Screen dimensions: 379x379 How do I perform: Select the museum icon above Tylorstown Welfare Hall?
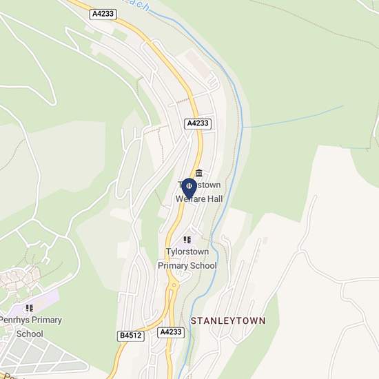point(199,173)
